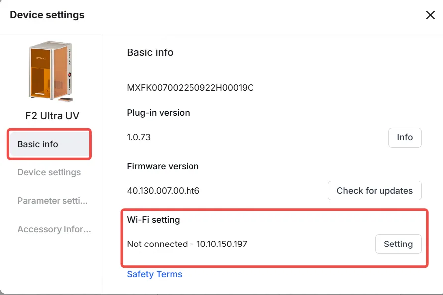Click the Device settings dialog title
Screen dimensions: 443x295
(47, 15)
